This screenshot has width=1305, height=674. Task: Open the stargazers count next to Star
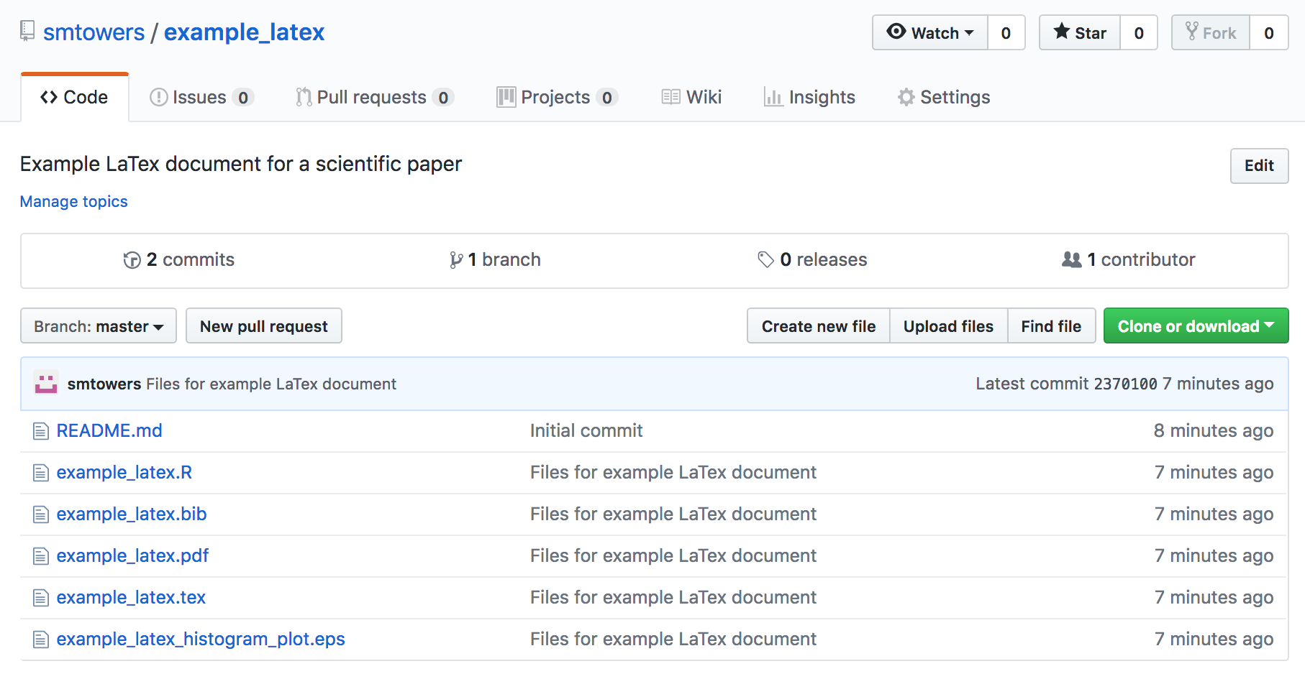[1139, 33]
